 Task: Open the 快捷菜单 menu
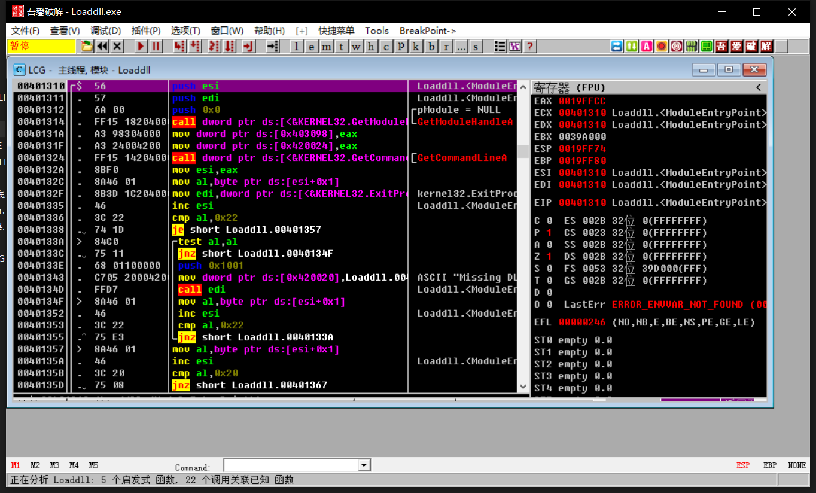coord(336,31)
